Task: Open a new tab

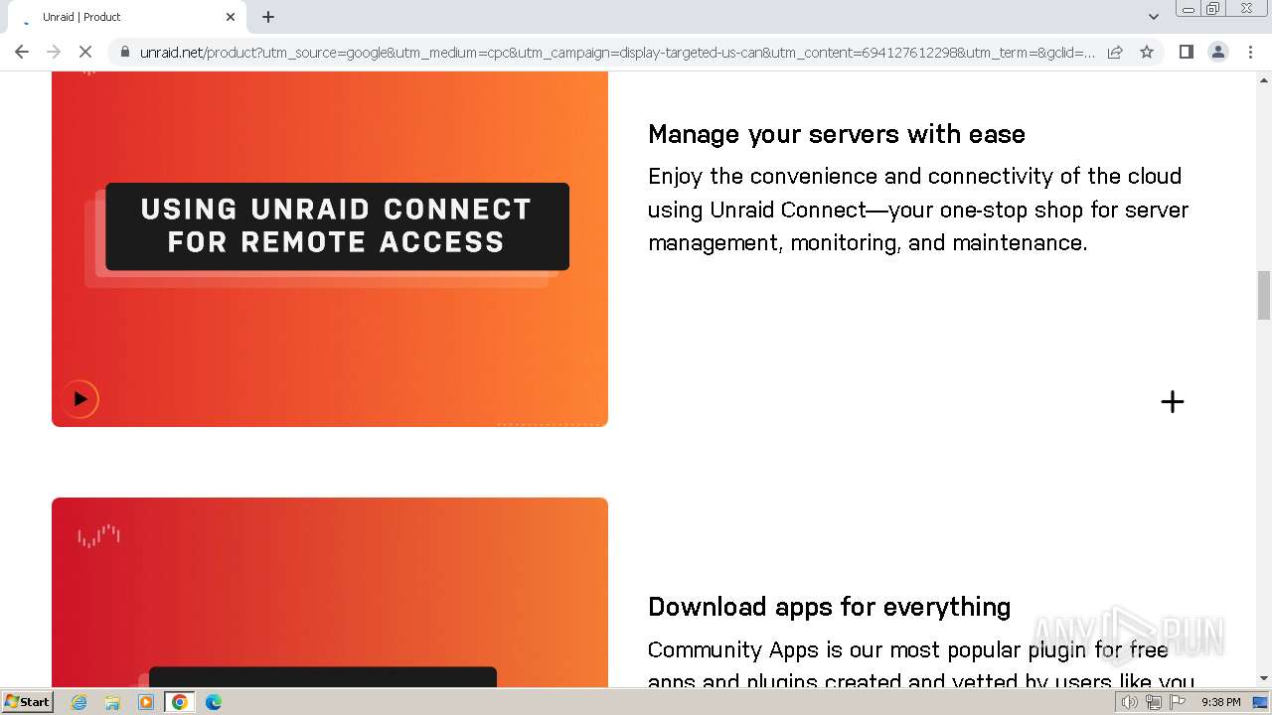Action: [268, 17]
